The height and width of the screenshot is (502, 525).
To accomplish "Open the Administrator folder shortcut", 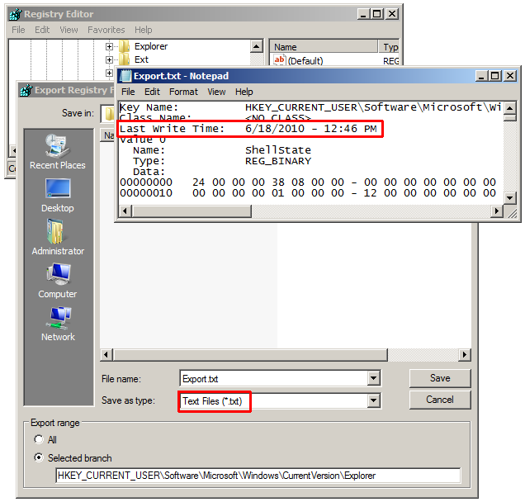I will point(58,238).
